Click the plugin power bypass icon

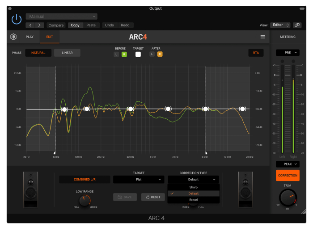(17, 19)
